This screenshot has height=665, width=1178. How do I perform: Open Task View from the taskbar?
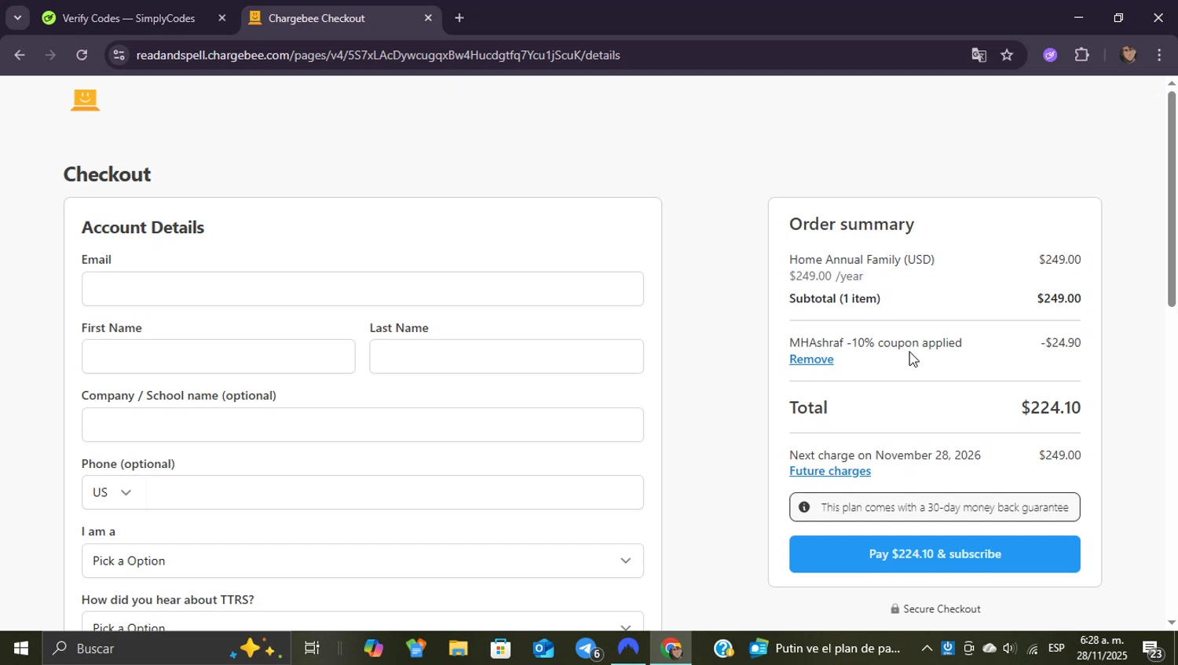[312, 649]
